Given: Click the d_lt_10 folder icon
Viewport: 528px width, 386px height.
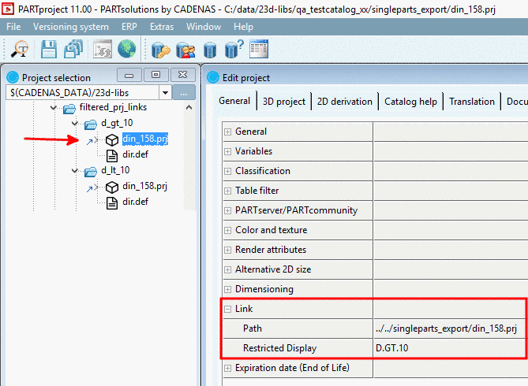Looking at the screenshot, I should pyautogui.click(x=91, y=172).
